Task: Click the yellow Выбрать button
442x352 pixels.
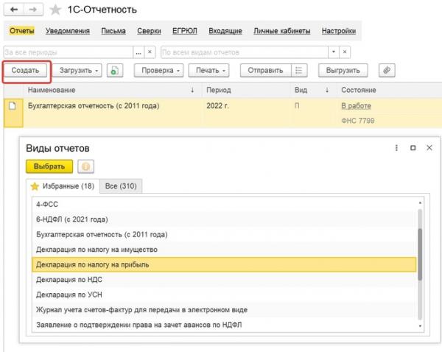Action: pyautogui.click(x=49, y=166)
